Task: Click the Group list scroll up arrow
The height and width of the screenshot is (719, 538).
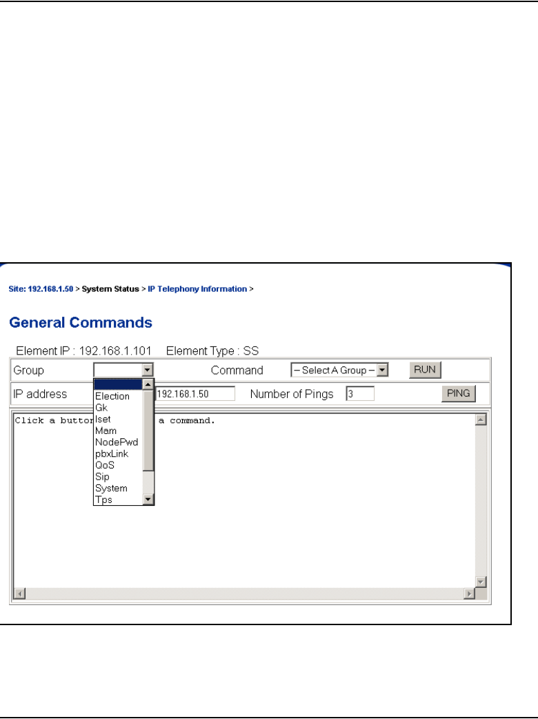Action: point(148,384)
